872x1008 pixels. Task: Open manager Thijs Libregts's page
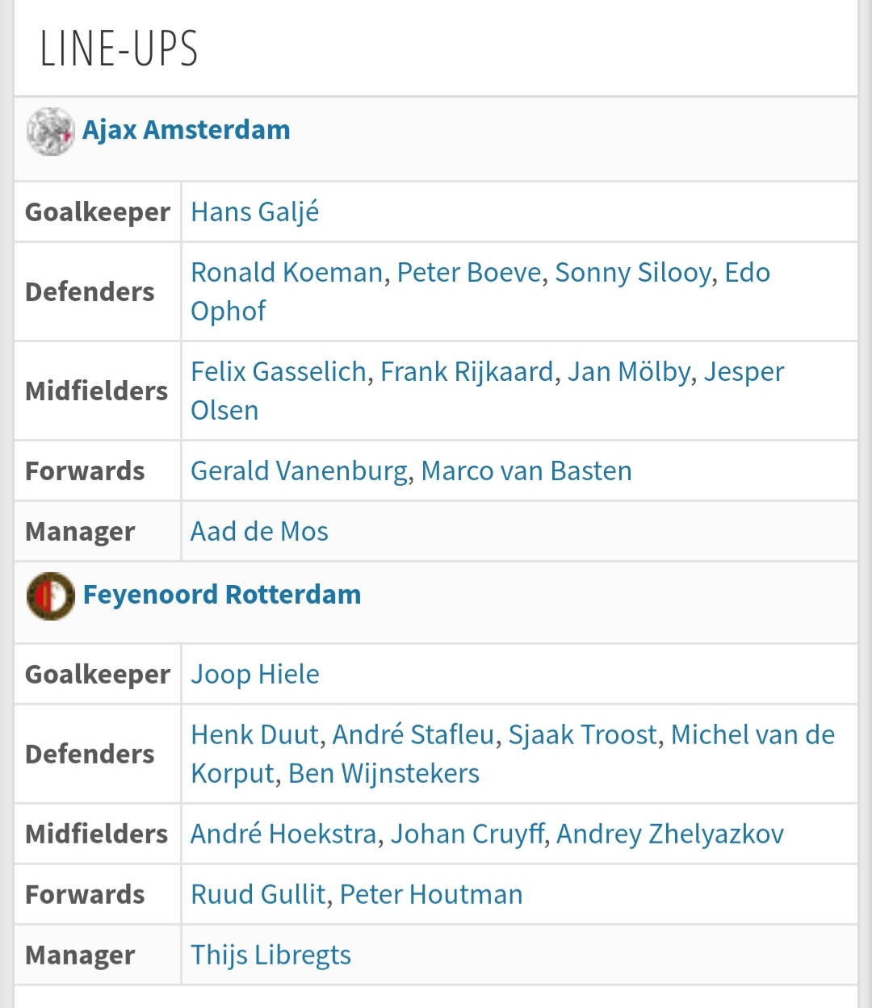click(270, 956)
